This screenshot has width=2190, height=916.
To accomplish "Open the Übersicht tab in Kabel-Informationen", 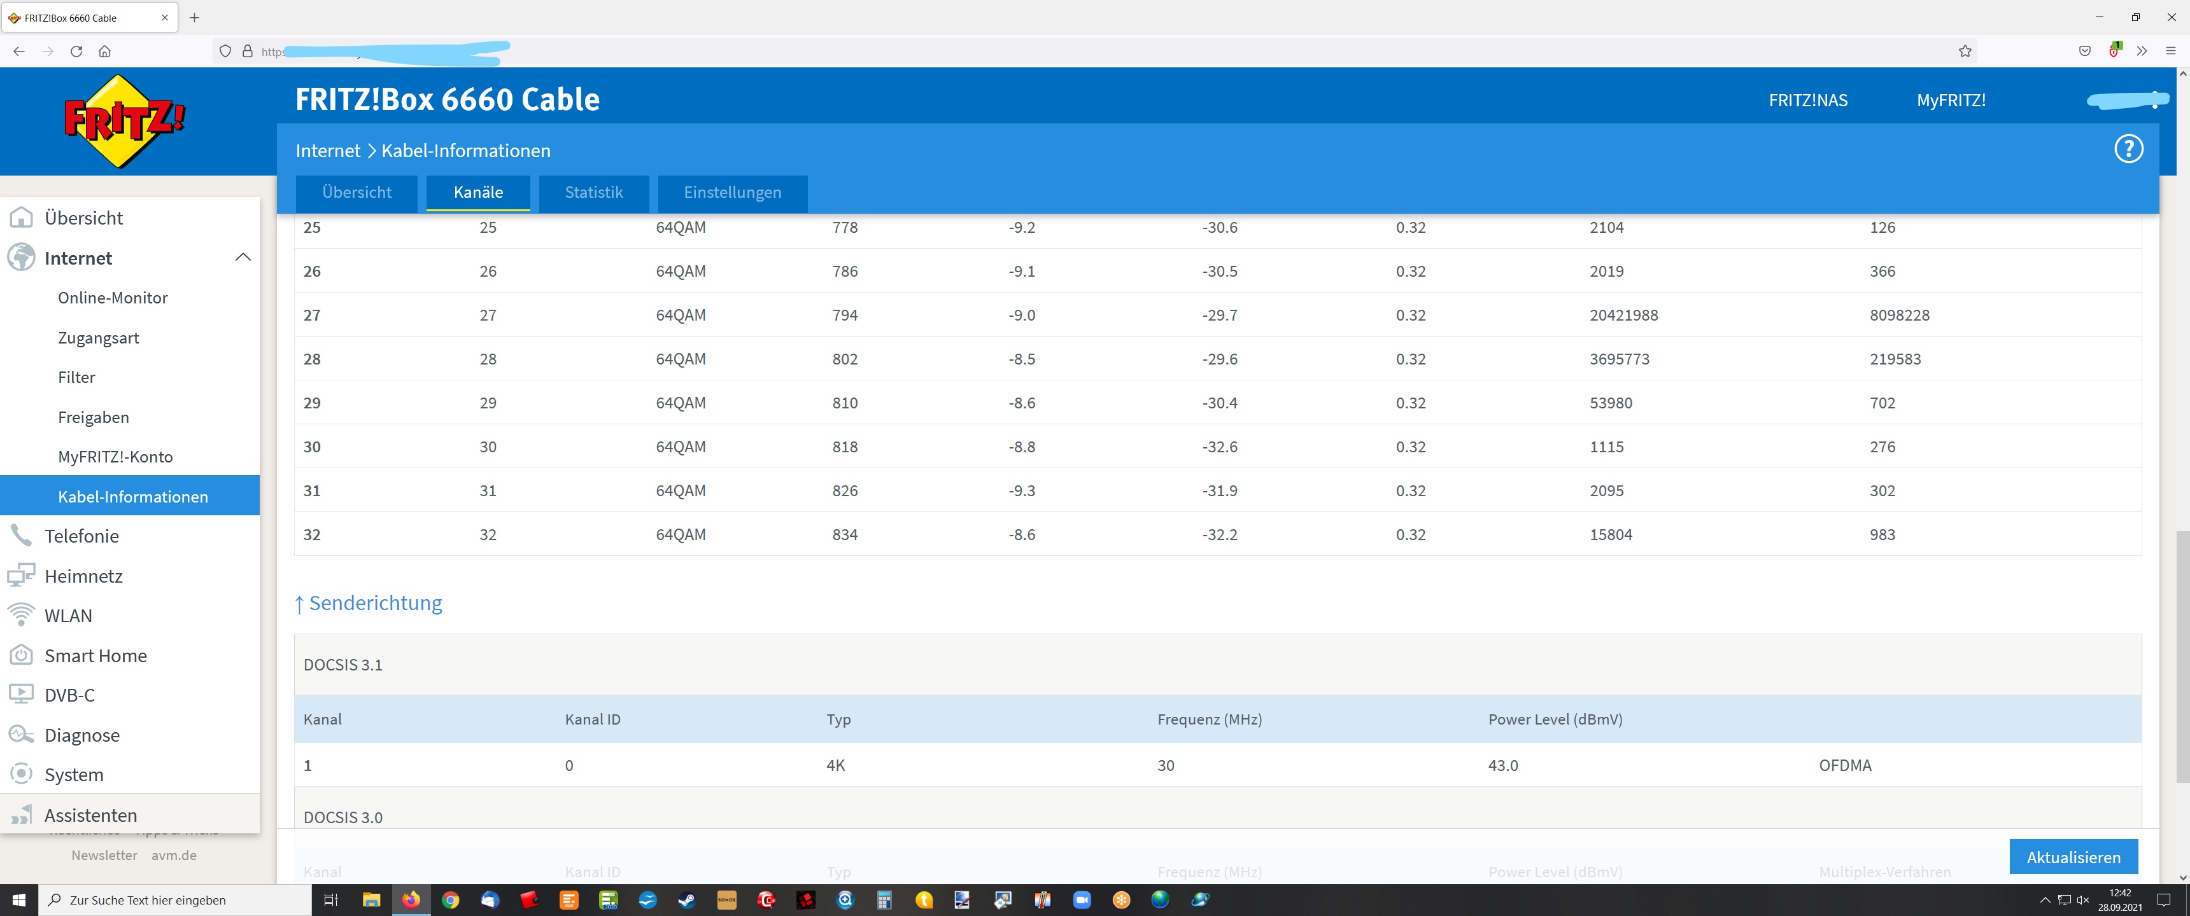I will pyautogui.click(x=357, y=193).
